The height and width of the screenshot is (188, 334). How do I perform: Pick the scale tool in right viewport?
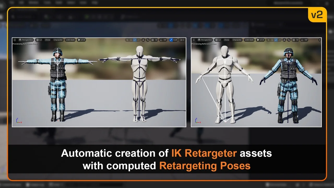(x=280, y=40)
